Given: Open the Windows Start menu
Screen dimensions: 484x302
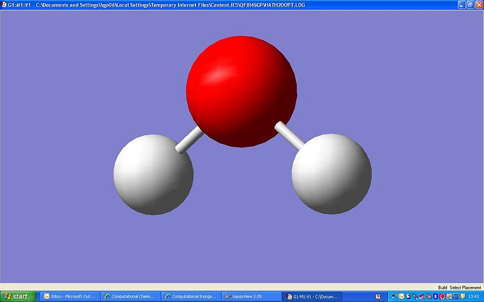Looking at the screenshot, I should [18, 297].
